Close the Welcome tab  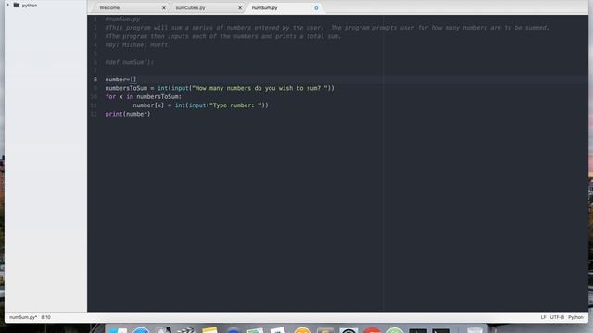(164, 8)
